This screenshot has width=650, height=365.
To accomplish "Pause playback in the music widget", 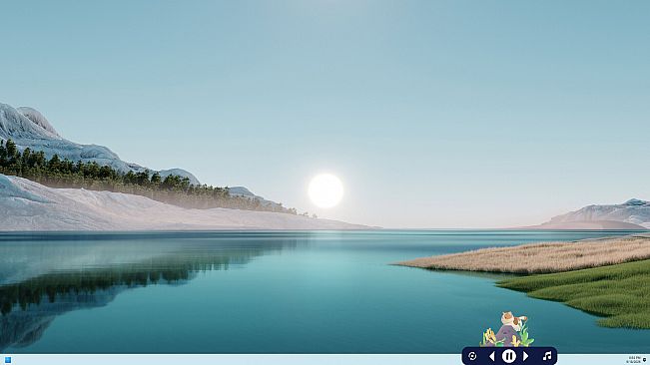I will (x=508, y=356).
